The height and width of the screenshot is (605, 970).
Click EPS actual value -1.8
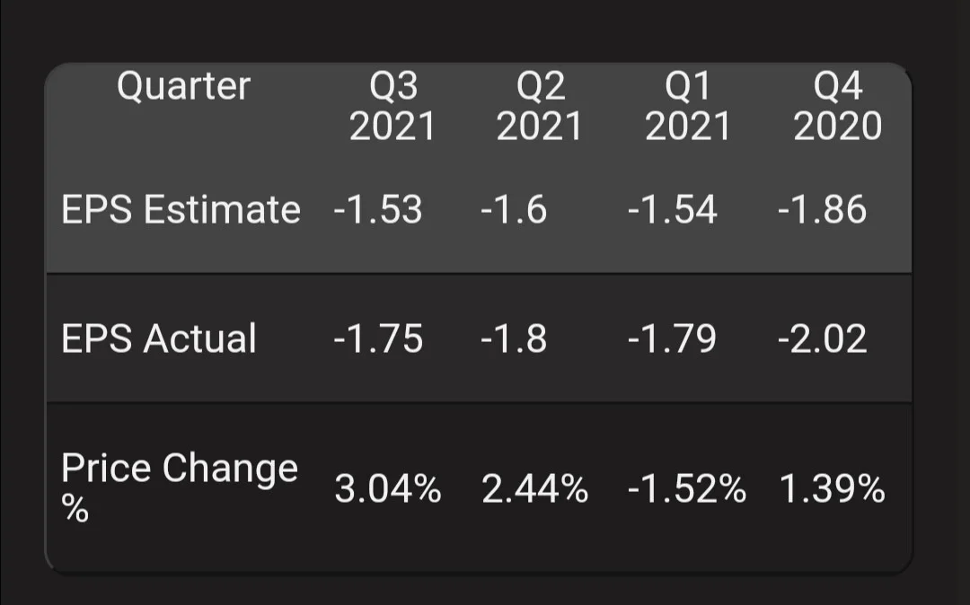click(514, 338)
